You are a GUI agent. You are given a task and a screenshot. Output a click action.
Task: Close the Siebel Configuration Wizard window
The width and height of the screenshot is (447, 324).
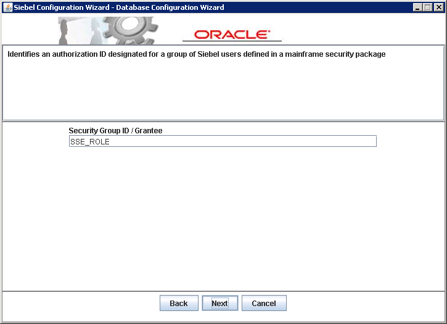438,7
